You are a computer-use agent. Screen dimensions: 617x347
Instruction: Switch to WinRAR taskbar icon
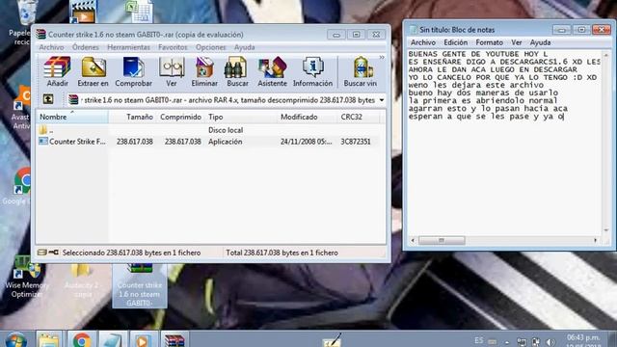pyautogui.click(x=174, y=340)
